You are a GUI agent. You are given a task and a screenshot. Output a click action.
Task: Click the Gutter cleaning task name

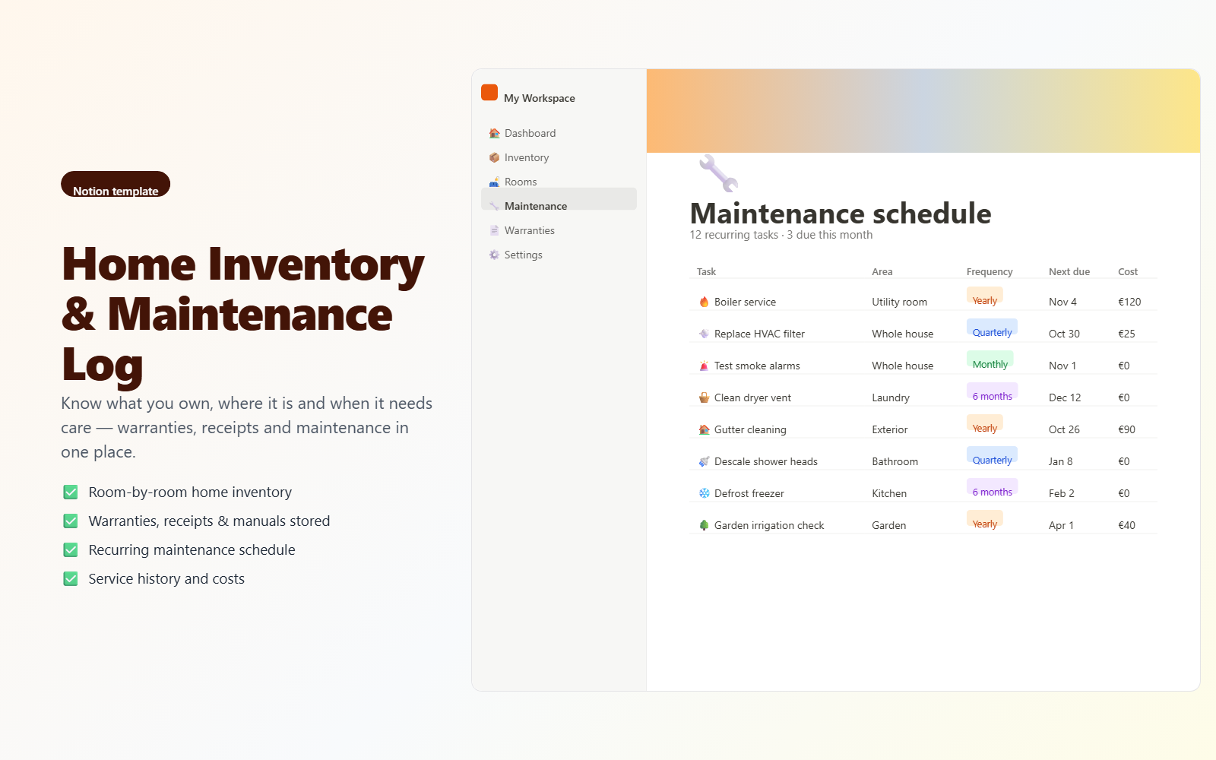tap(750, 429)
